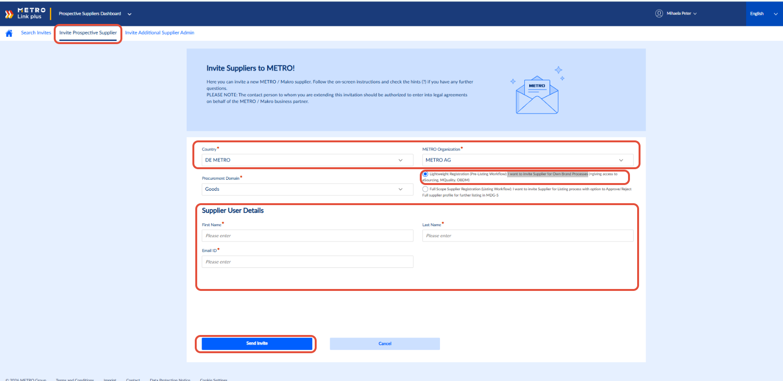Viewport: 783px width, 381px height.
Task: Click the METRO Link plus logo
Action: 25,13
